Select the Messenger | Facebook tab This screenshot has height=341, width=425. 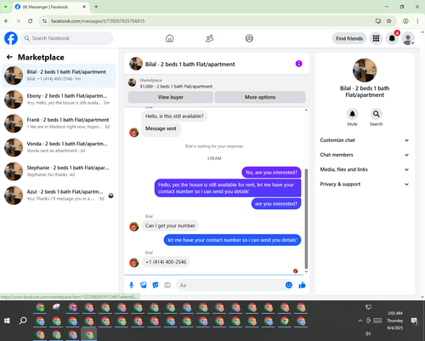(50, 7)
